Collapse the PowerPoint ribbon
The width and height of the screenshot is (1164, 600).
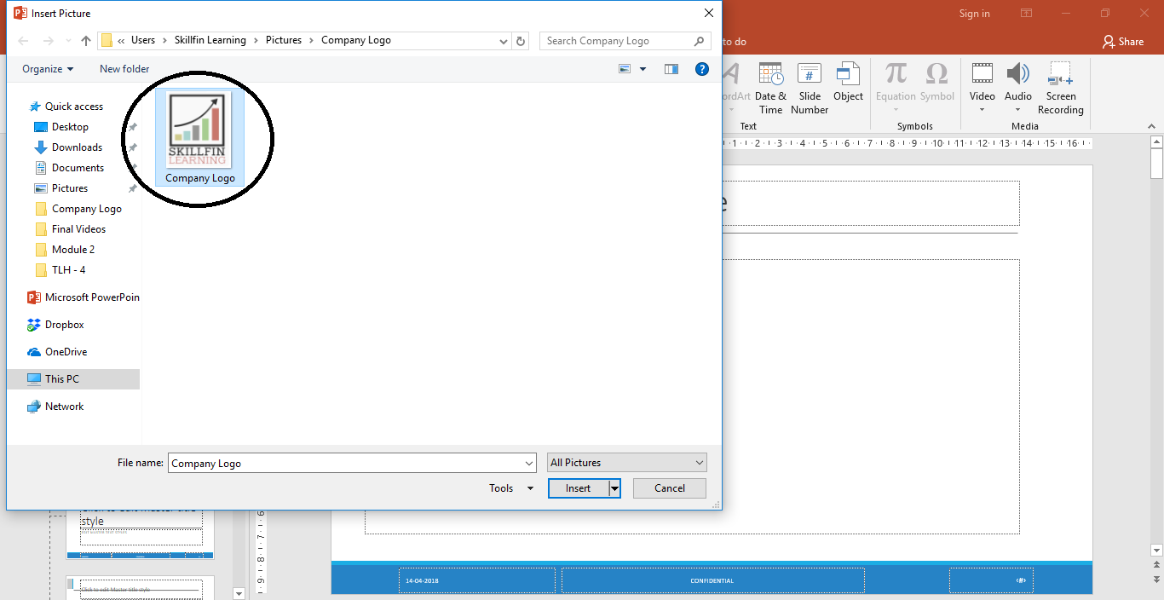point(1151,126)
